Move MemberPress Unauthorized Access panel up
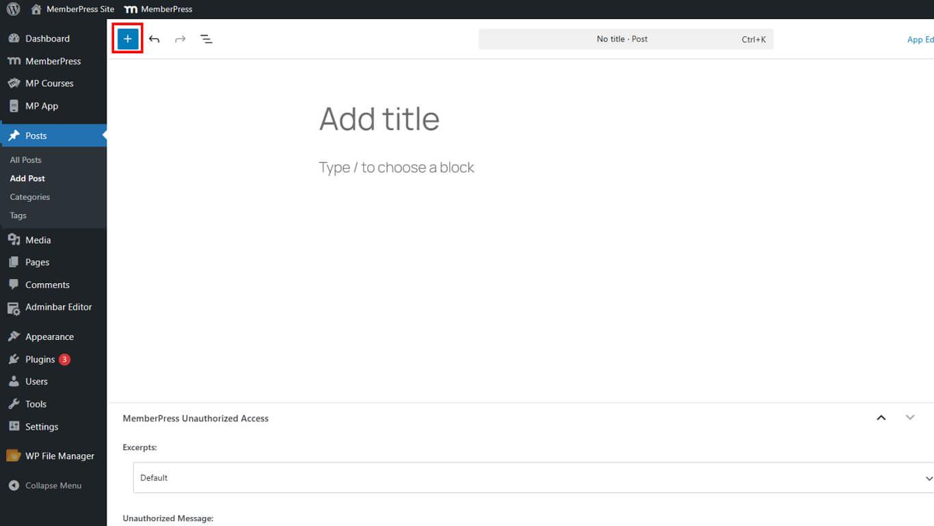Image resolution: width=934 pixels, height=526 pixels. pos(881,418)
